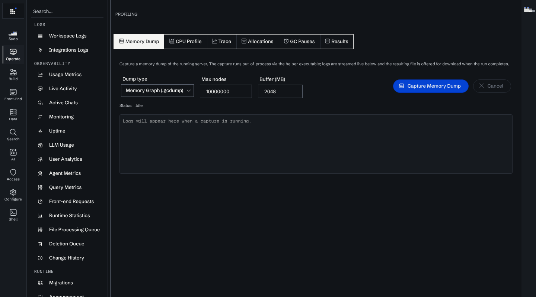
Task: Switch to the Allocations tab
Action: click(x=258, y=42)
